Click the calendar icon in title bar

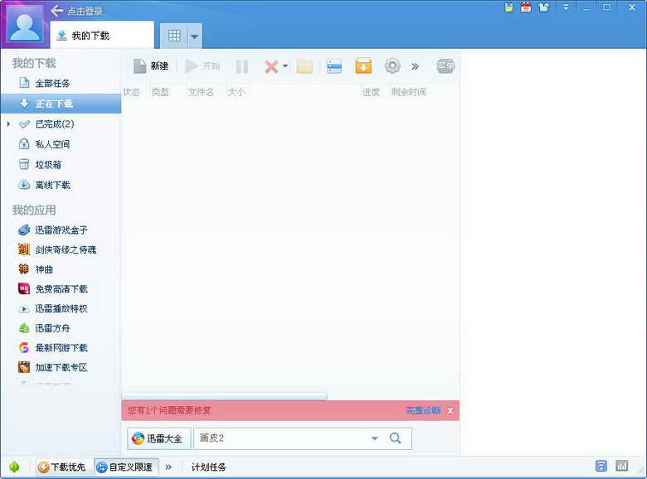pyautogui.click(x=526, y=7)
